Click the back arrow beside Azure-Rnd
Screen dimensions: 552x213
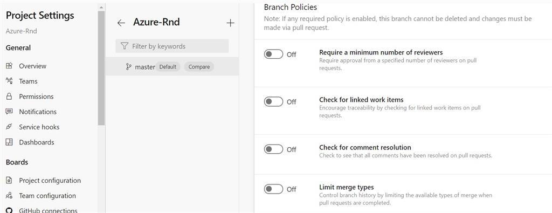point(121,23)
